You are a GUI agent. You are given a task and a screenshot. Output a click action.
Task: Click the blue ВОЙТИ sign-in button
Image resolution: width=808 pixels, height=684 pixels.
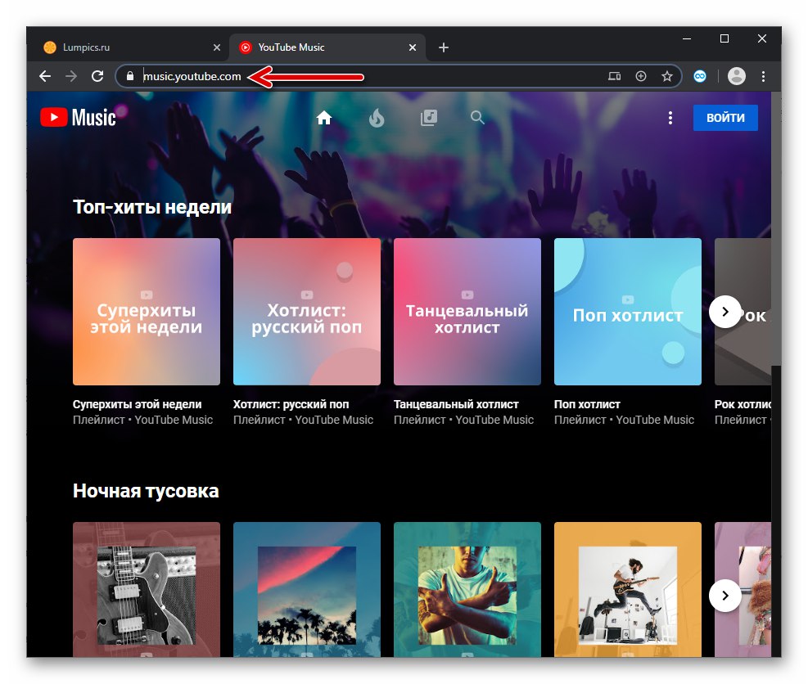(725, 118)
